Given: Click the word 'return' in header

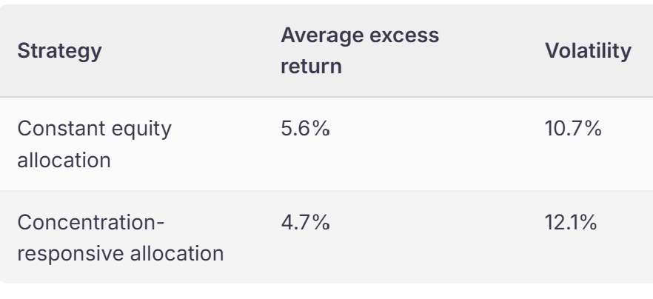Looking at the screenshot, I should pos(311,66).
